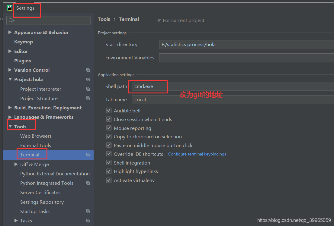Expand the Appearance & Behavior section

(10, 32)
